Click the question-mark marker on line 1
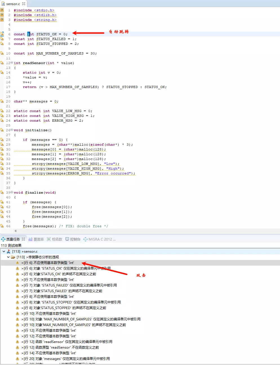This screenshot has height=365, width=280. 2,10
